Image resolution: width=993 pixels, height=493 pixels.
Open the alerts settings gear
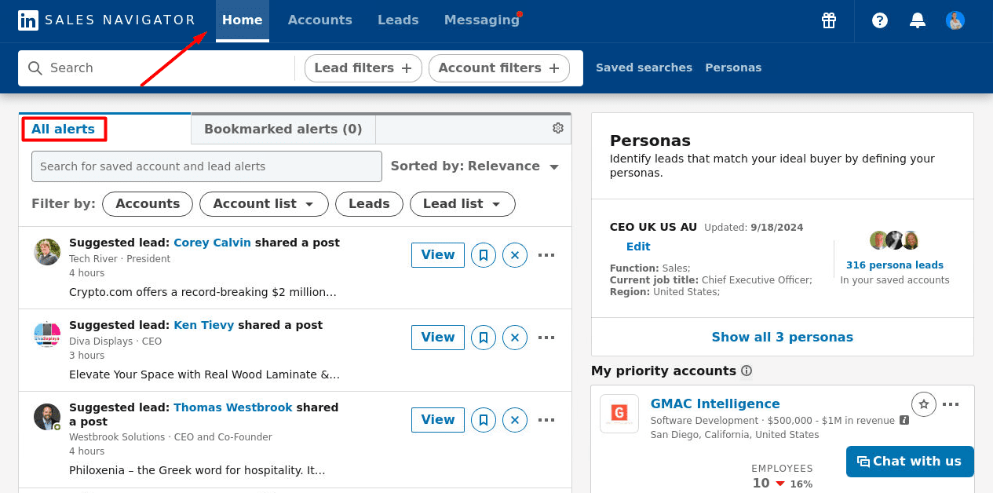[558, 128]
